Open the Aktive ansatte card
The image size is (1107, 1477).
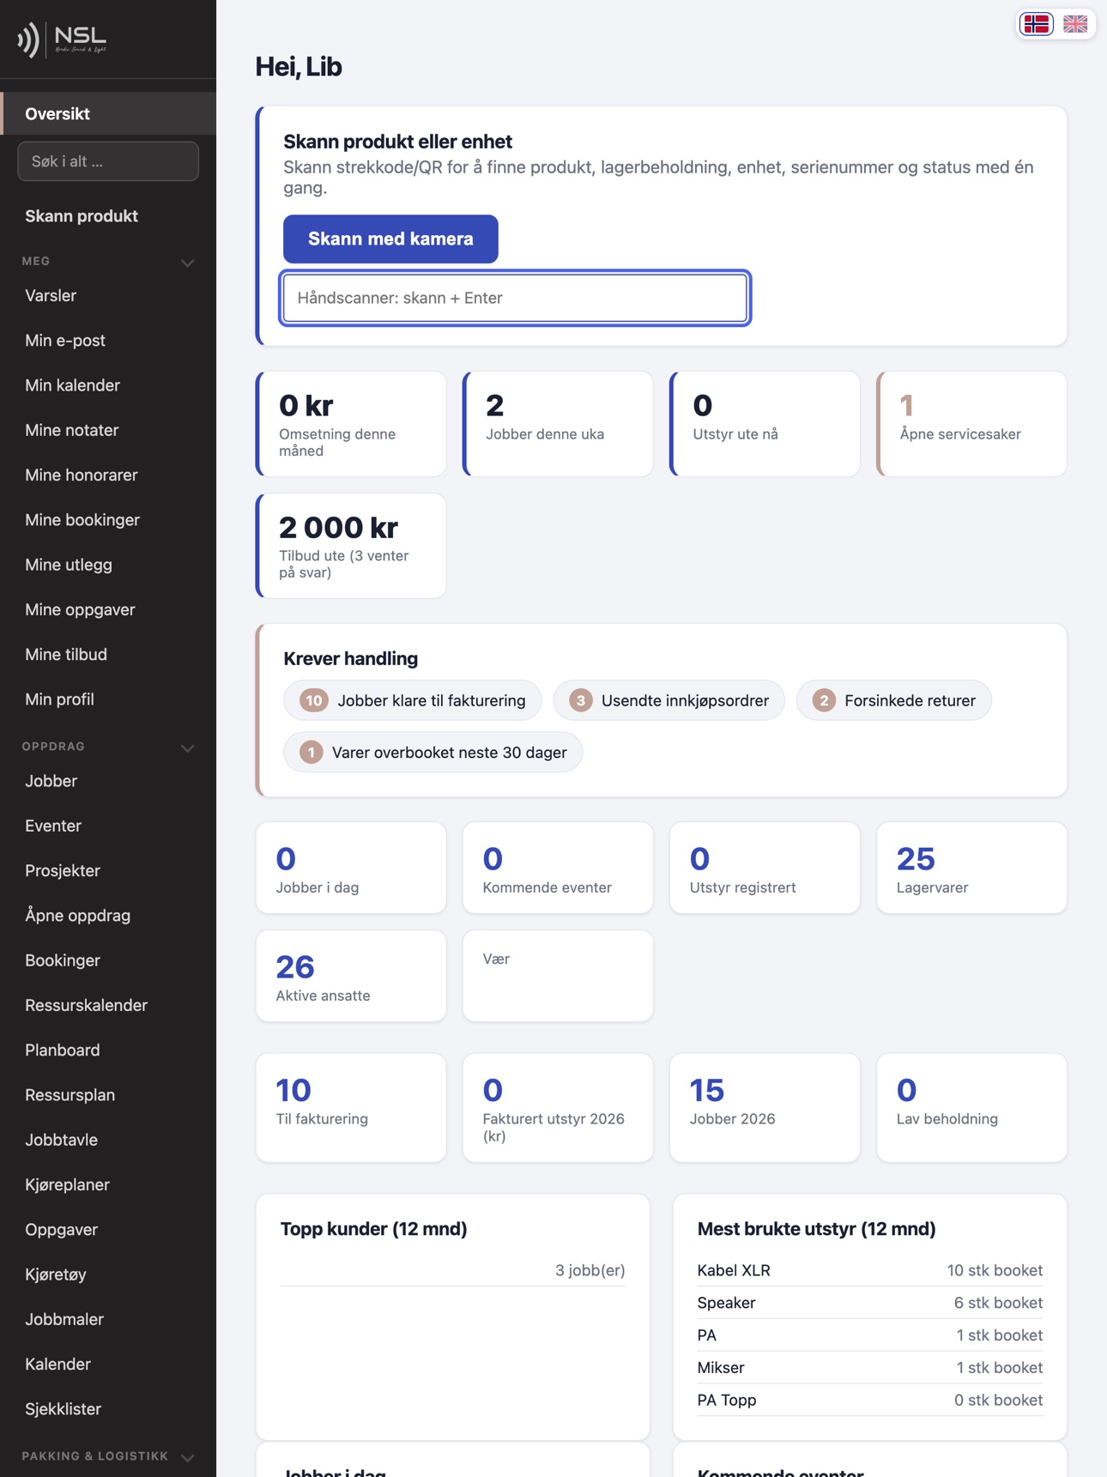pos(351,976)
